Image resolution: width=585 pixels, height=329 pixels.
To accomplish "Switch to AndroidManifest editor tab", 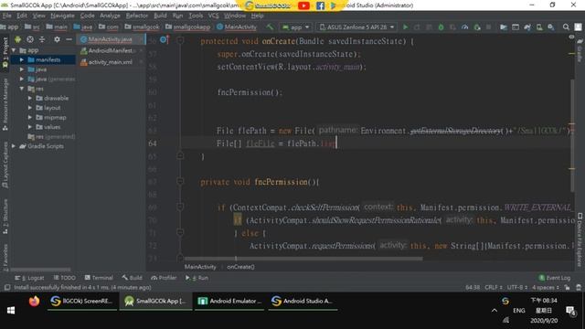I will 112,50.
